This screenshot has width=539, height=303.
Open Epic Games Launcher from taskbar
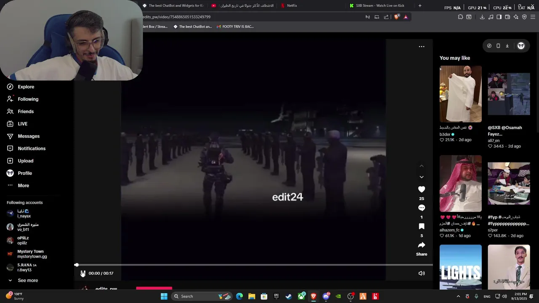pos(276,296)
